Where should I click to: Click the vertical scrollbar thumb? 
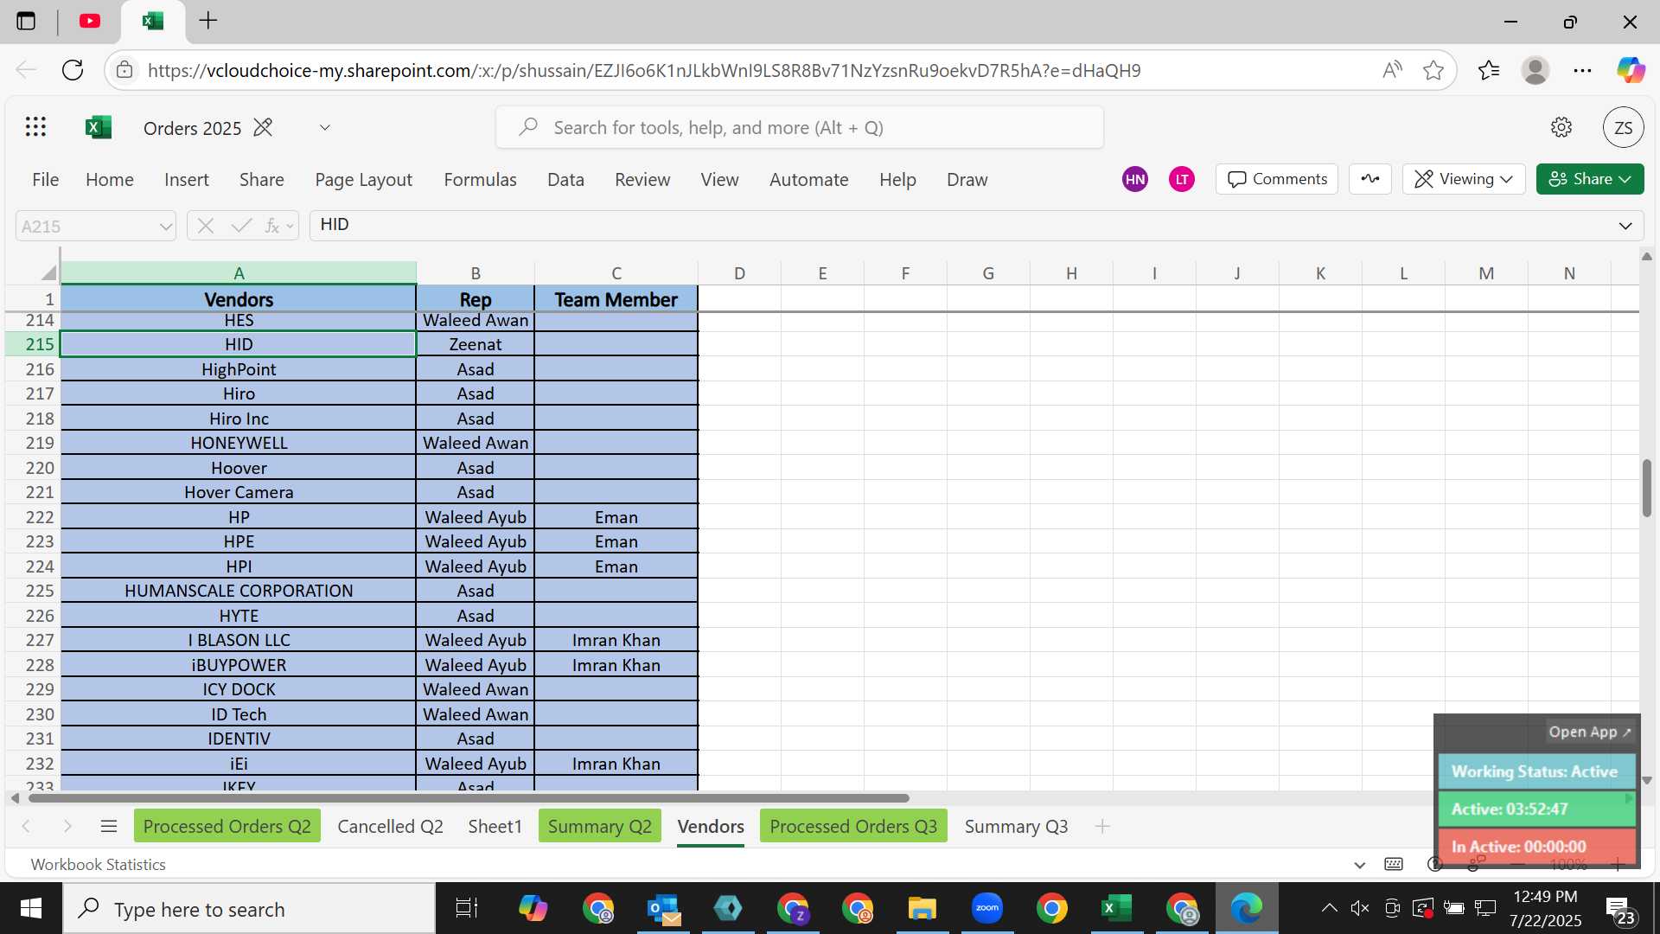pos(1646,488)
